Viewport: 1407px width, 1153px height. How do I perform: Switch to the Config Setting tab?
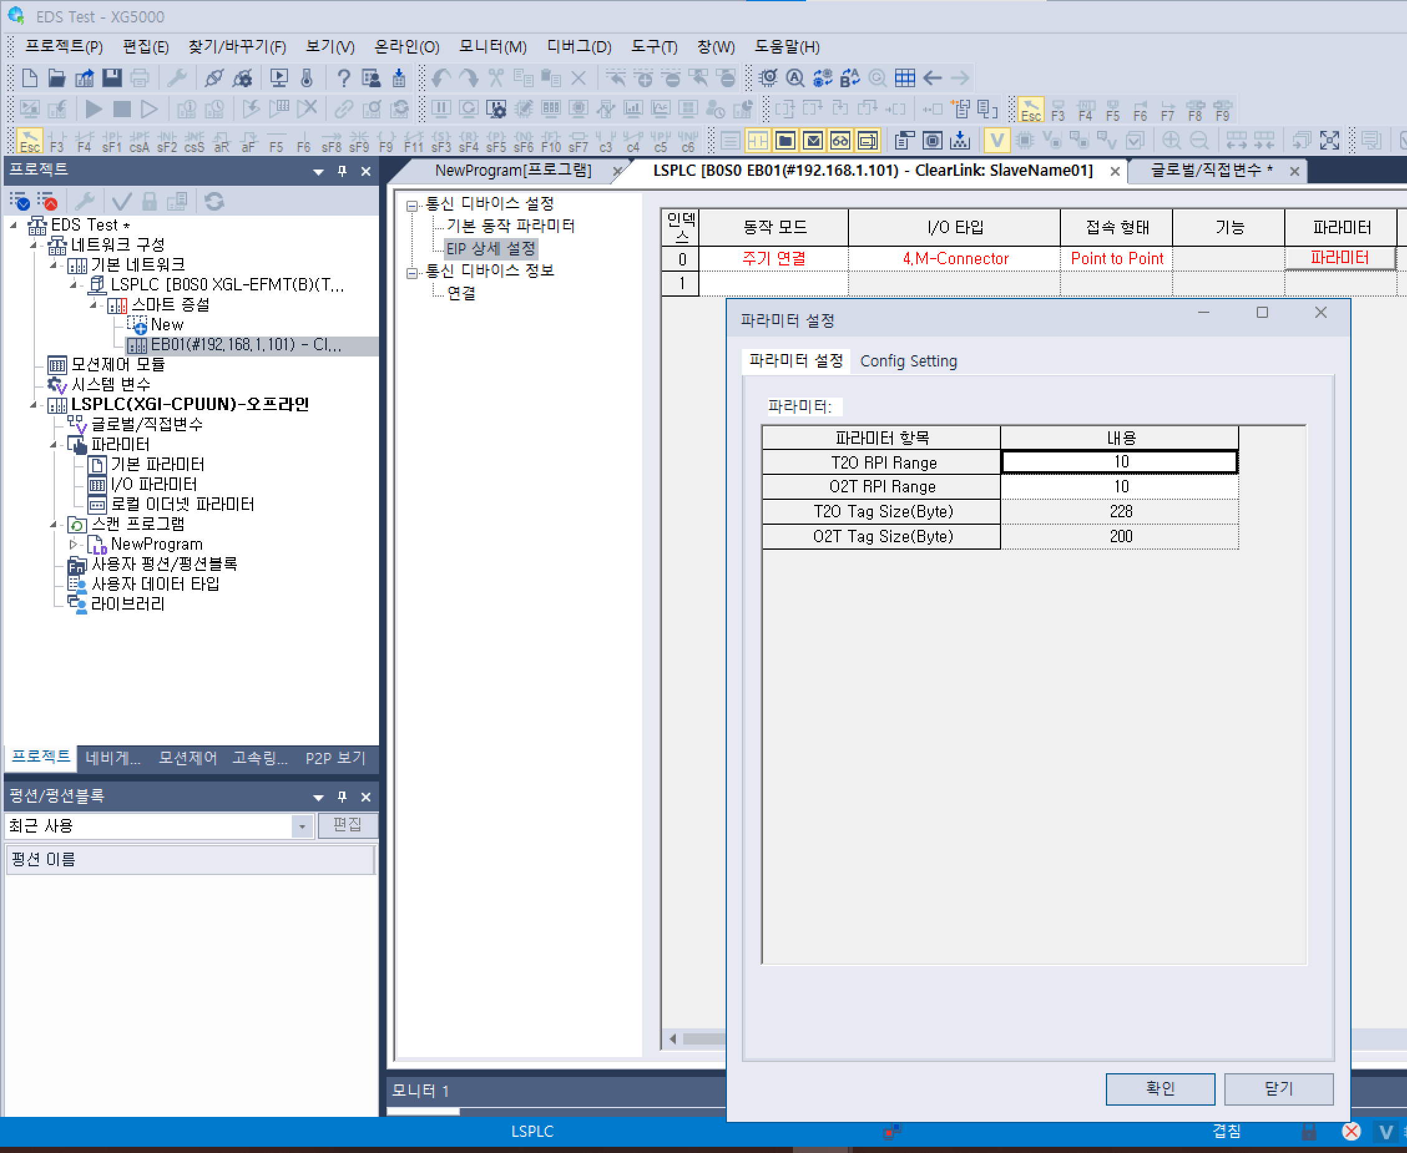point(908,361)
